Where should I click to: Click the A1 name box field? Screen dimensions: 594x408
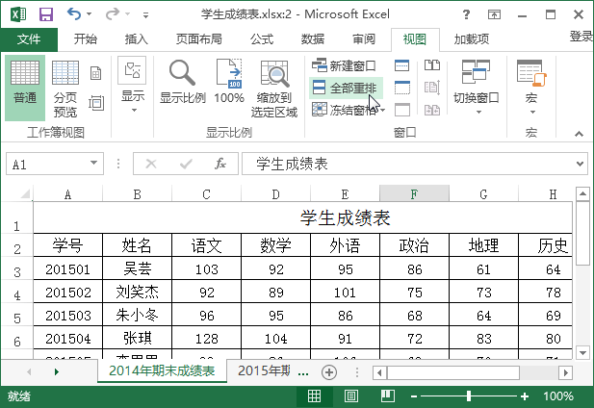48,165
